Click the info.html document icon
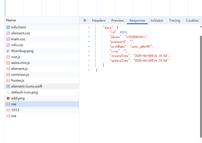The width and height of the screenshot is (202, 143). click(x=8, y=27)
